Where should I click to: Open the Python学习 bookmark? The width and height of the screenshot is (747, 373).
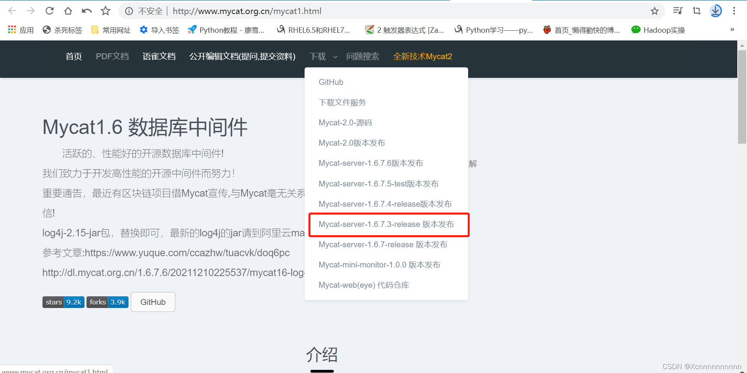pos(494,30)
